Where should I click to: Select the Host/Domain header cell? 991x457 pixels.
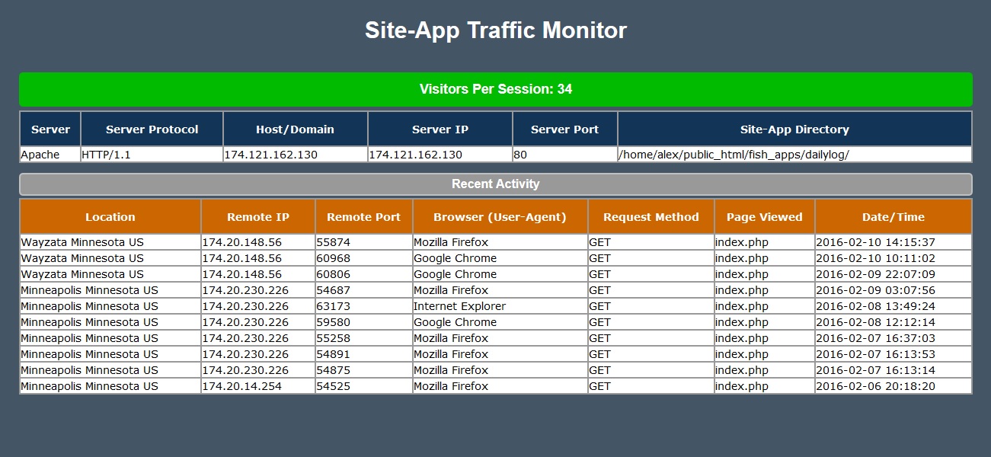(x=294, y=129)
